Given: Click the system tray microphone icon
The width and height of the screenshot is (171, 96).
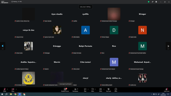Looking at the screenshot, I should point(154,94).
